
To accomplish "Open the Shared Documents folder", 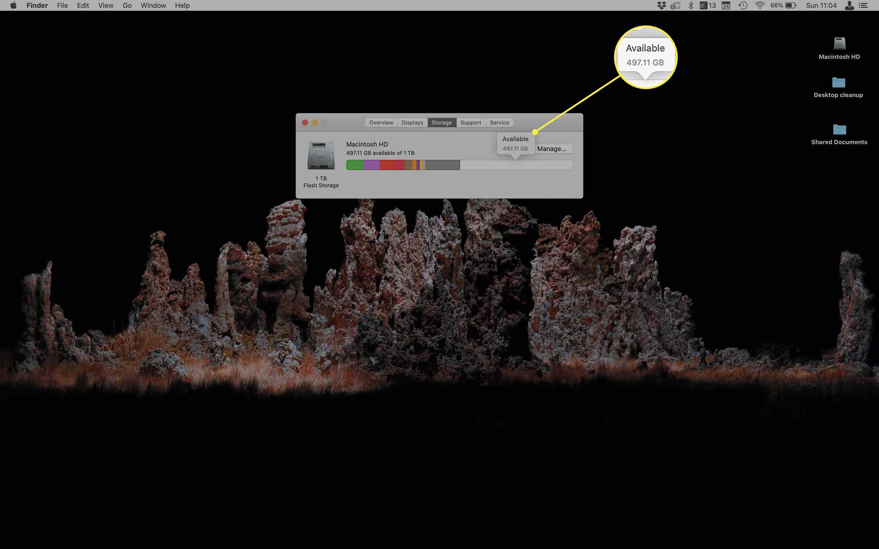I will coord(839,130).
